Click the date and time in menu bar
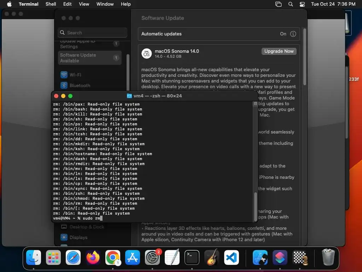This screenshot has height=272, width=362. click(333, 4)
